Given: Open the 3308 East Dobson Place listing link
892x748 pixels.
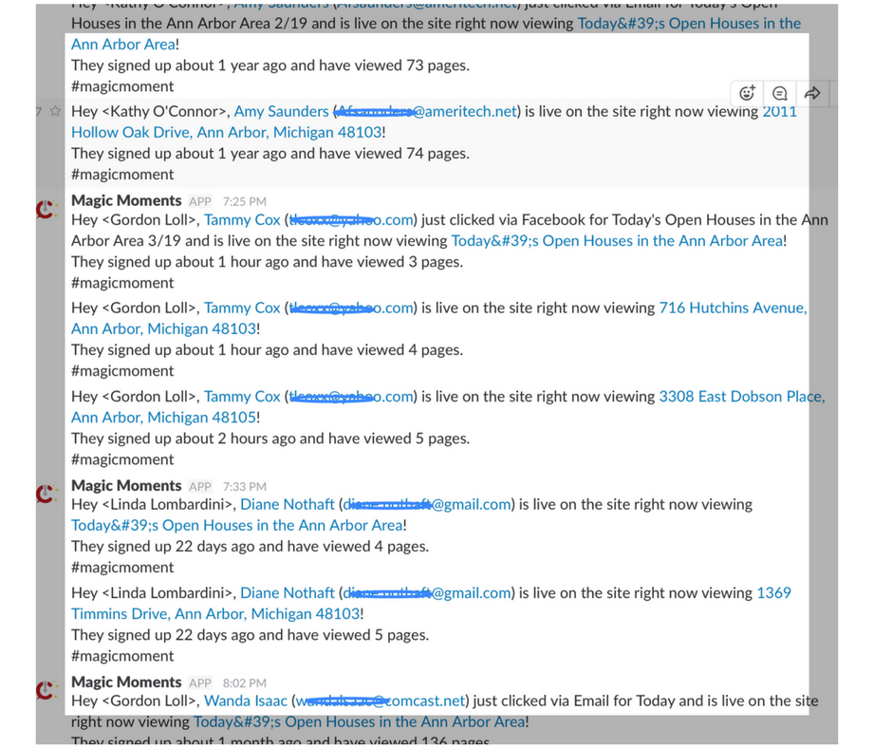Looking at the screenshot, I should pyautogui.click(x=448, y=406).
